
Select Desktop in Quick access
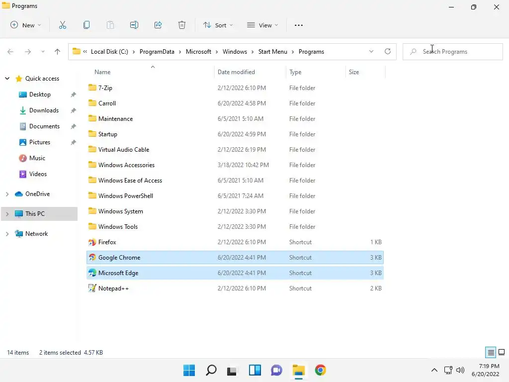[x=40, y=94]
